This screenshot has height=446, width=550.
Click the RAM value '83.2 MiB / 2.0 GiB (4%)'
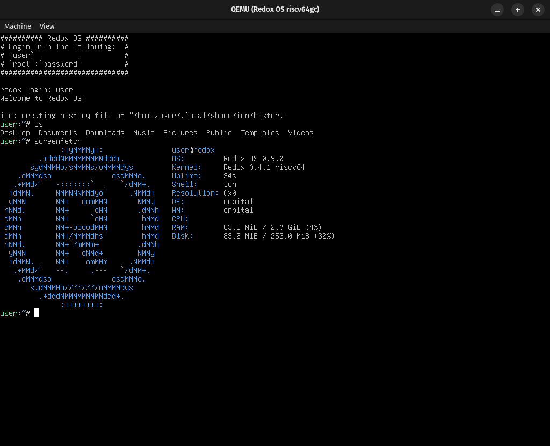[272, 227]
